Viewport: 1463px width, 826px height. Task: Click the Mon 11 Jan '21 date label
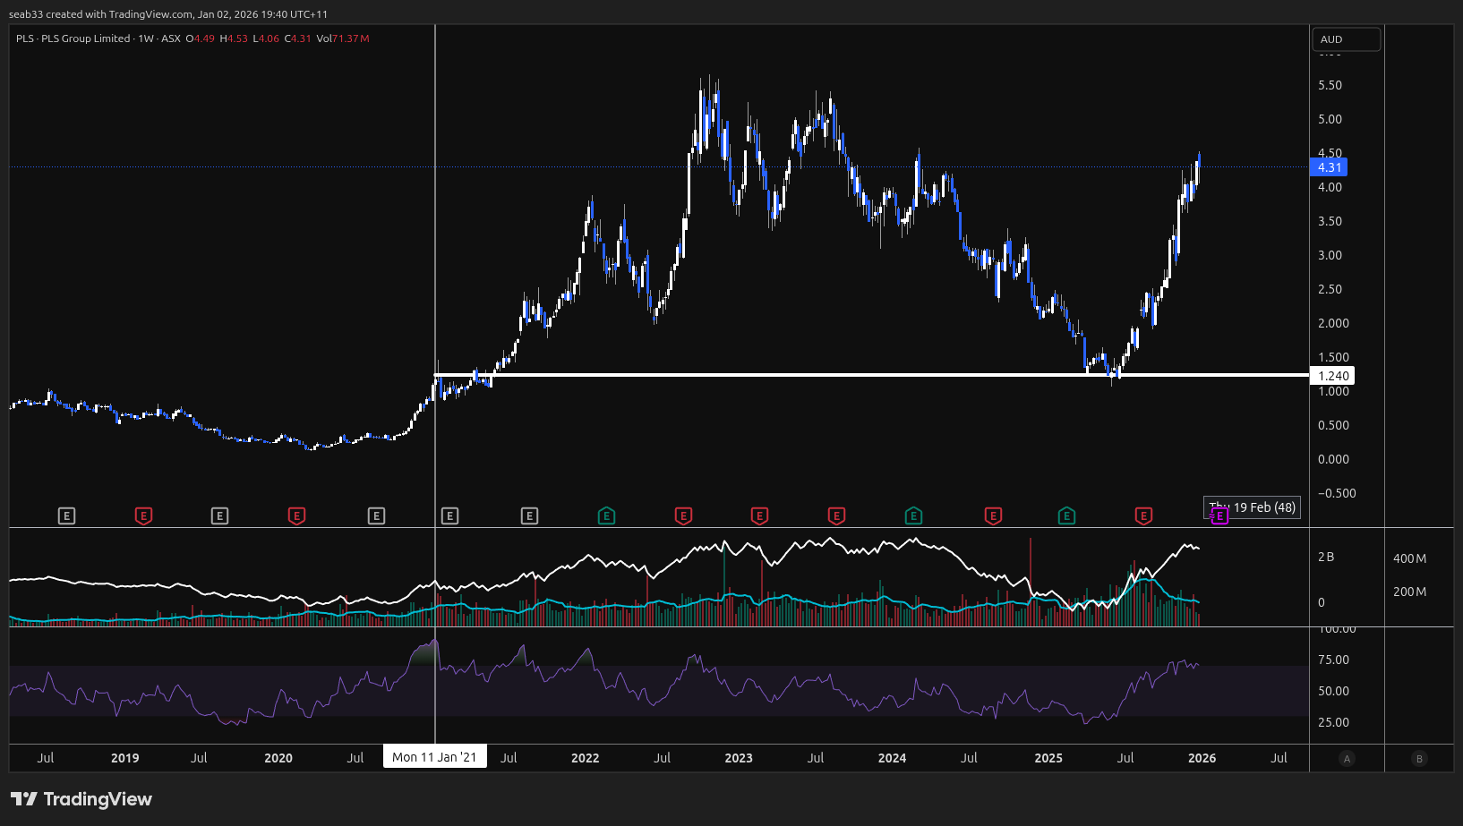click(434, 757)
